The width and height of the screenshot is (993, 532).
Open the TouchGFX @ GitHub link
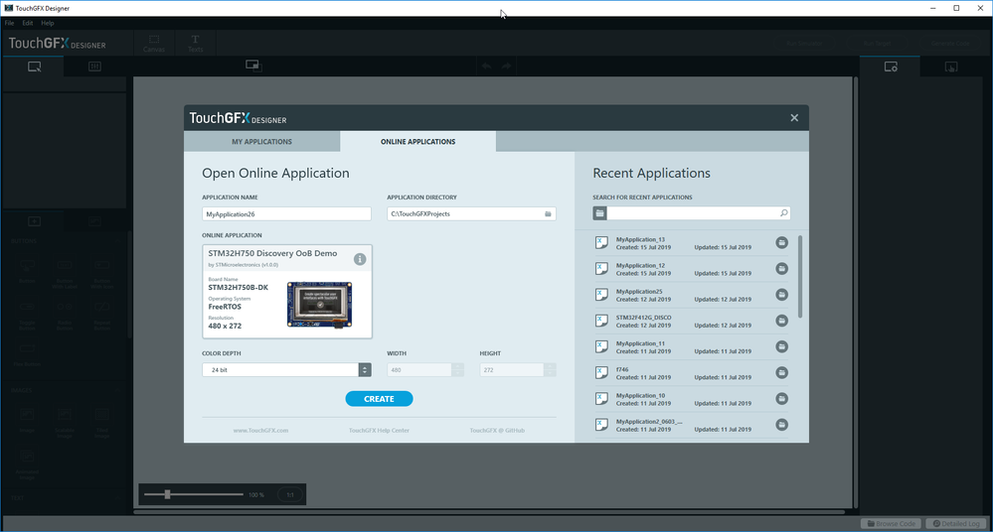click(497, 430)
